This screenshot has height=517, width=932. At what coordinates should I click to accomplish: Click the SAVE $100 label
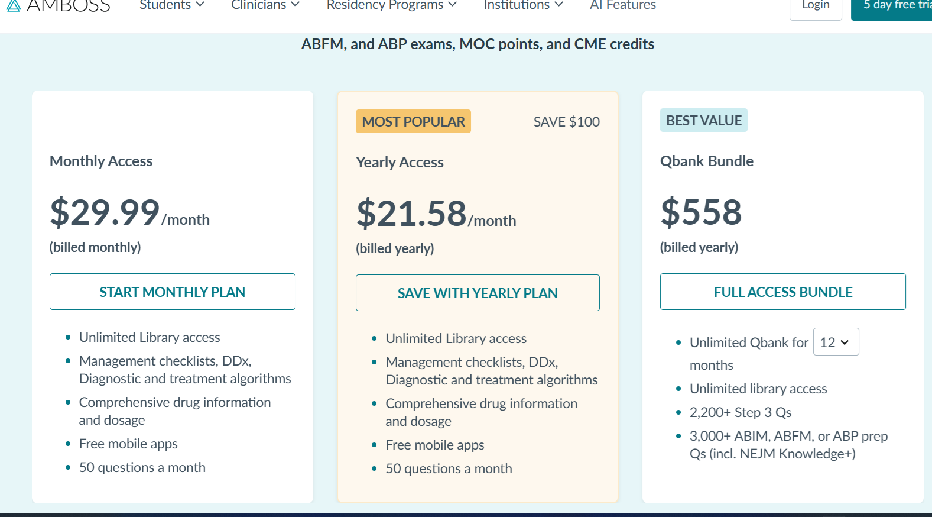[x=566, y=122]
